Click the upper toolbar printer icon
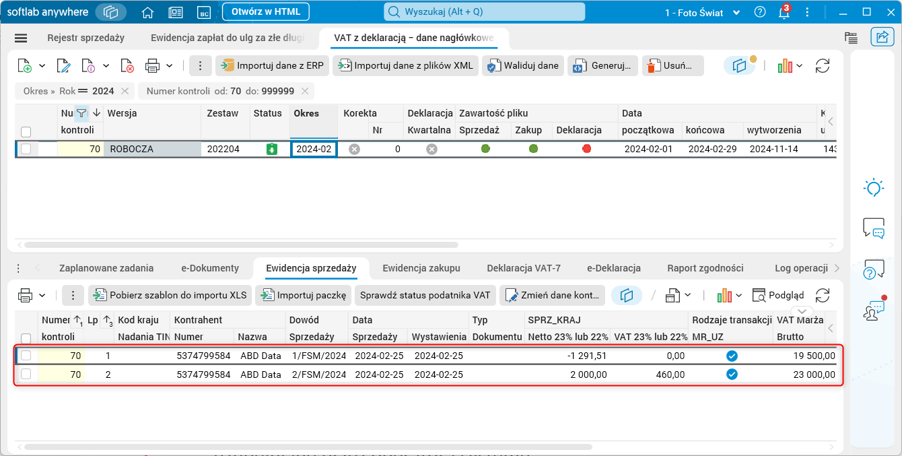Viewport: 902px width, 456px height. 152,65
